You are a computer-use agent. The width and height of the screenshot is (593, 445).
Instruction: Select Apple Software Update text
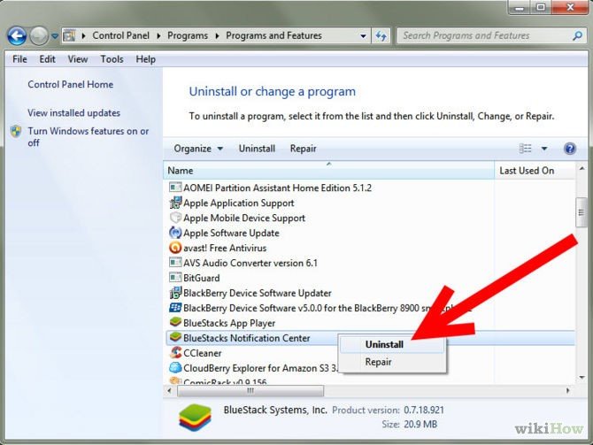pos(232,233)
